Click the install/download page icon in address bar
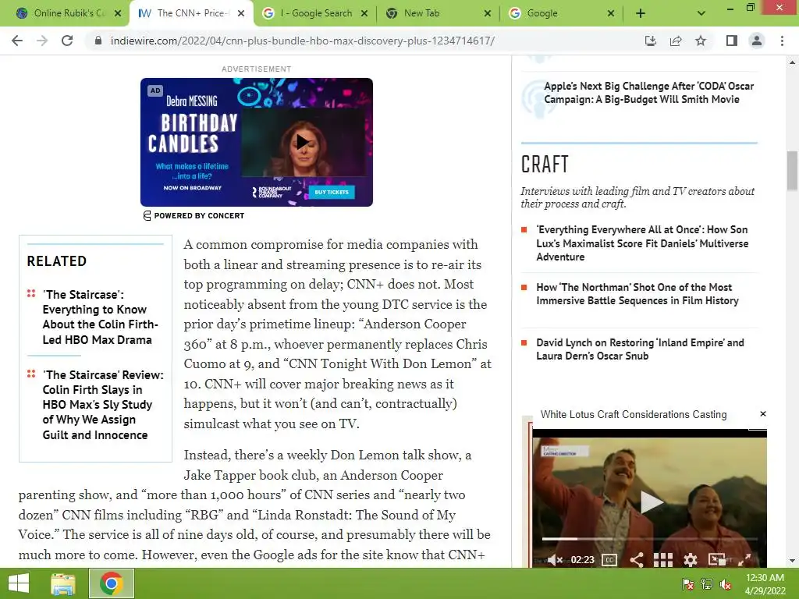Image resolution: width=799 pixels, height=599 pixels. [651, 41]
